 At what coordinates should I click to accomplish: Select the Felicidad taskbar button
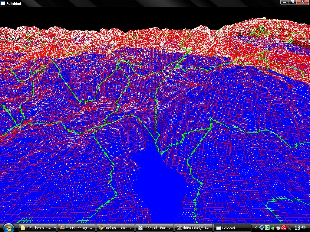coord(232,228)
